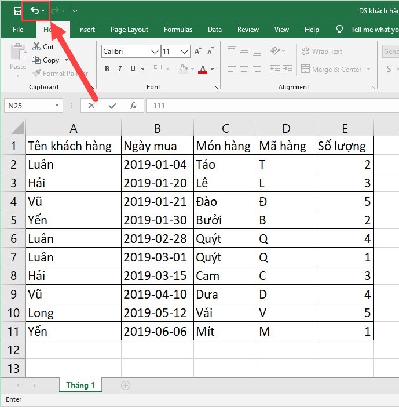Click the Cancel X in formula bar

point(91,106)
